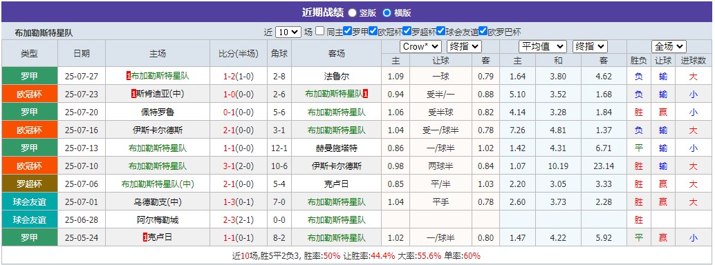Open 克卢日 home team on 25-05-24
715x265 pixels.
pos(160,237)
